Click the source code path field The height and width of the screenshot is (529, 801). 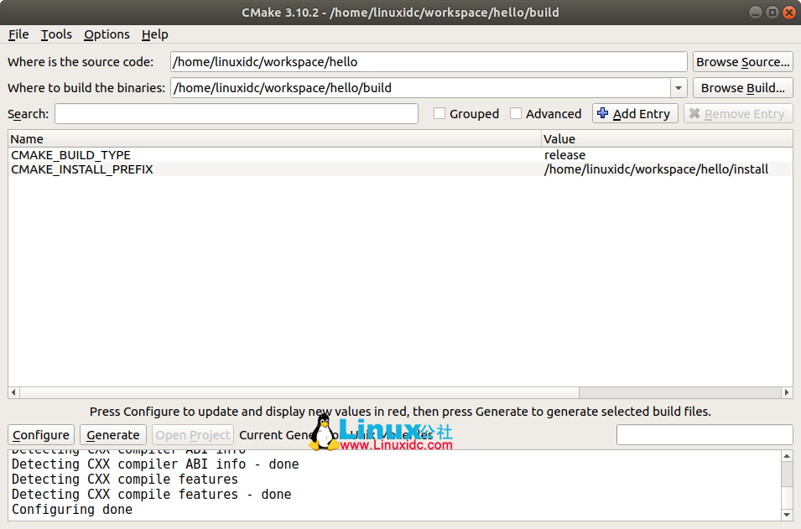point(429,62)
